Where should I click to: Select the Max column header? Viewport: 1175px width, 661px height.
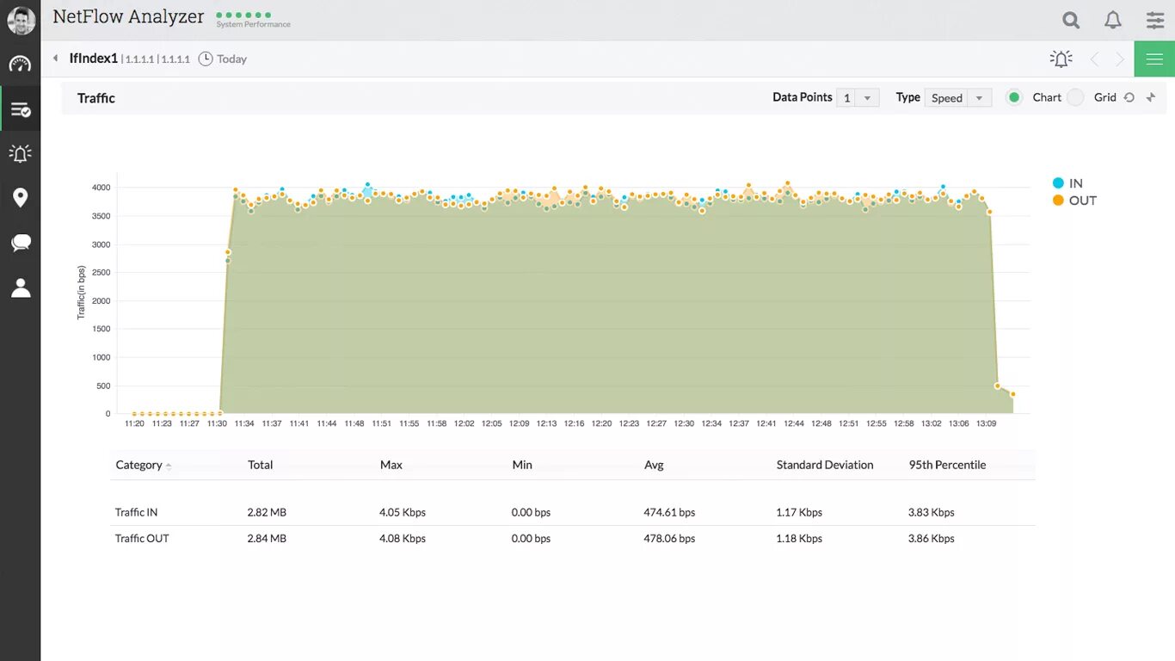click(391, 465)
